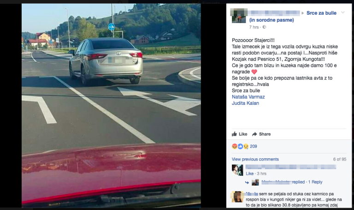This screenshot has height=210, width=354.
Task: Click the public globe privacy icon
Action: [265, 27]
